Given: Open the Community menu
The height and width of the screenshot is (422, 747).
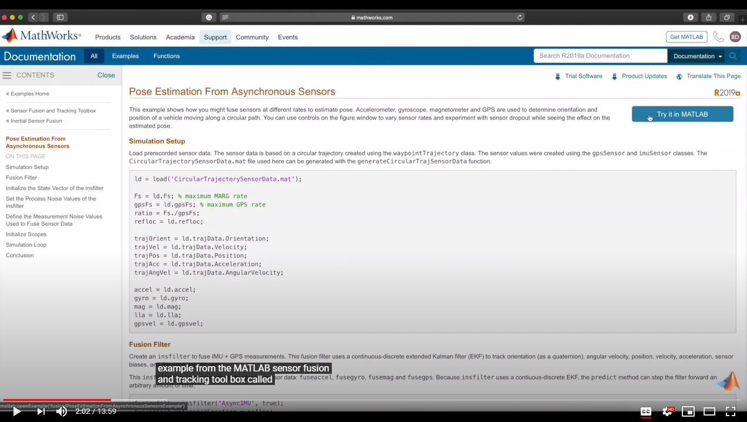Looking at the screenshot, I should coord(253,37).
